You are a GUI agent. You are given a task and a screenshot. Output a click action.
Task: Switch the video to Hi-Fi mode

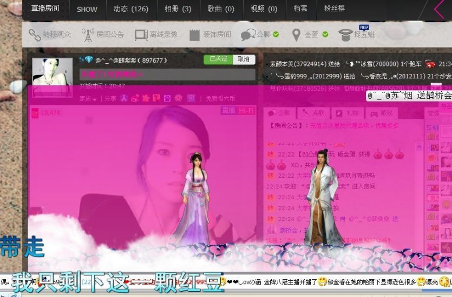[246, 111]
